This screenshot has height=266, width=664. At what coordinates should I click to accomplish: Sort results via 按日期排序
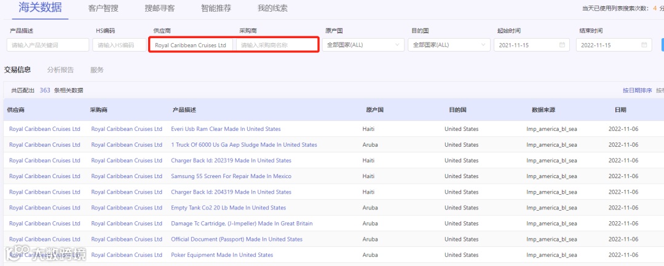point(638,90)
